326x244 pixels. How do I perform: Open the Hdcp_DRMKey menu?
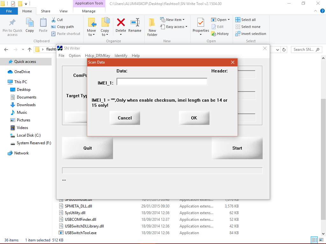click(97, 56)
